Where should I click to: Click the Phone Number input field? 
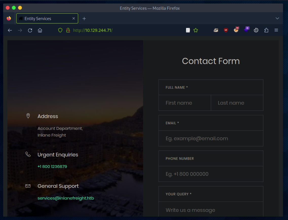[x=211, y=174]
